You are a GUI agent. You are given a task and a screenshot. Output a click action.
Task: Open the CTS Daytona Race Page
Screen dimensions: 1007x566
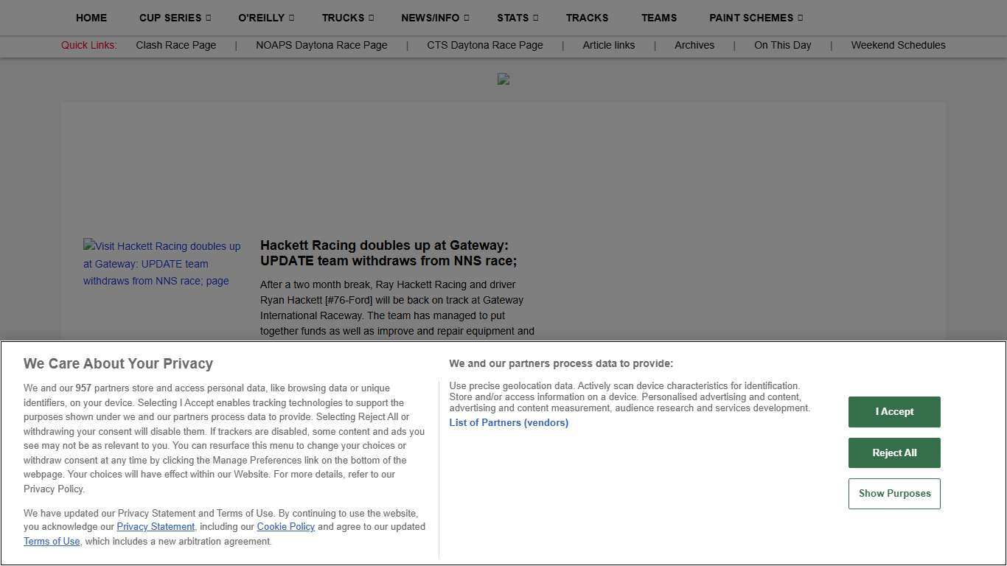pos(484,45)
